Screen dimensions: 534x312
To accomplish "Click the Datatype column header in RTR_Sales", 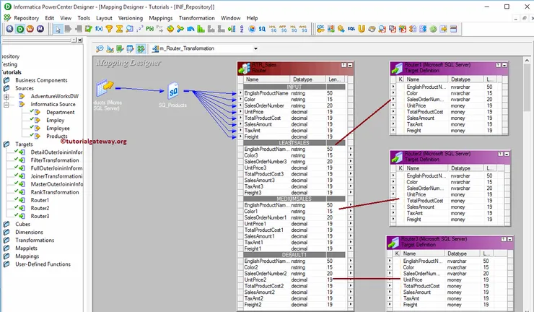I will 307,79.
